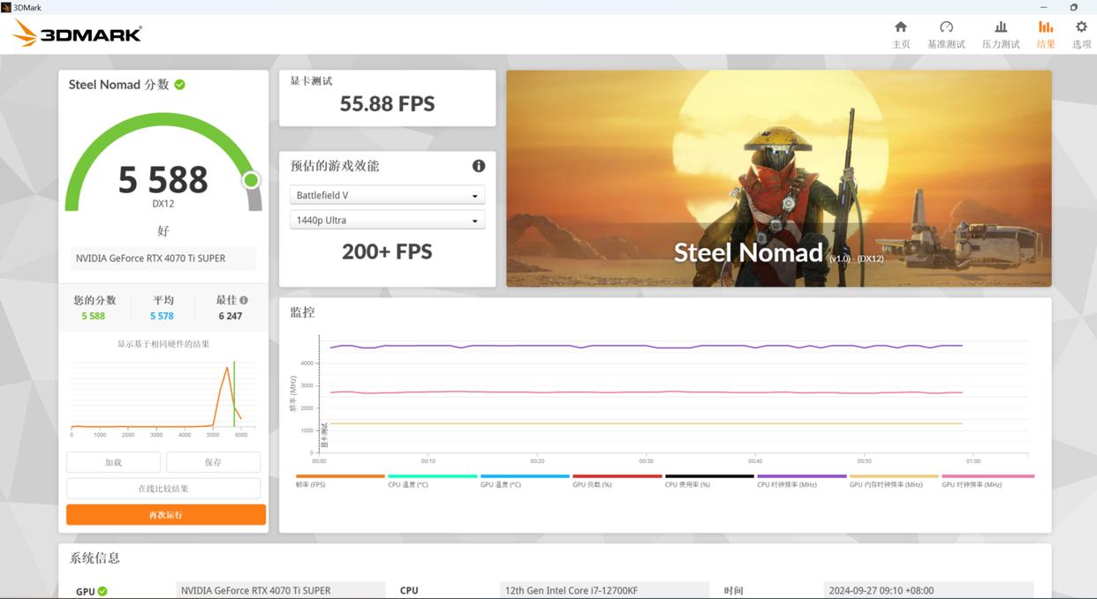This screenshot has height=599, width=1097.
Task: Toggle the CPU 使用率 (%) legend series
Action: 709,481
